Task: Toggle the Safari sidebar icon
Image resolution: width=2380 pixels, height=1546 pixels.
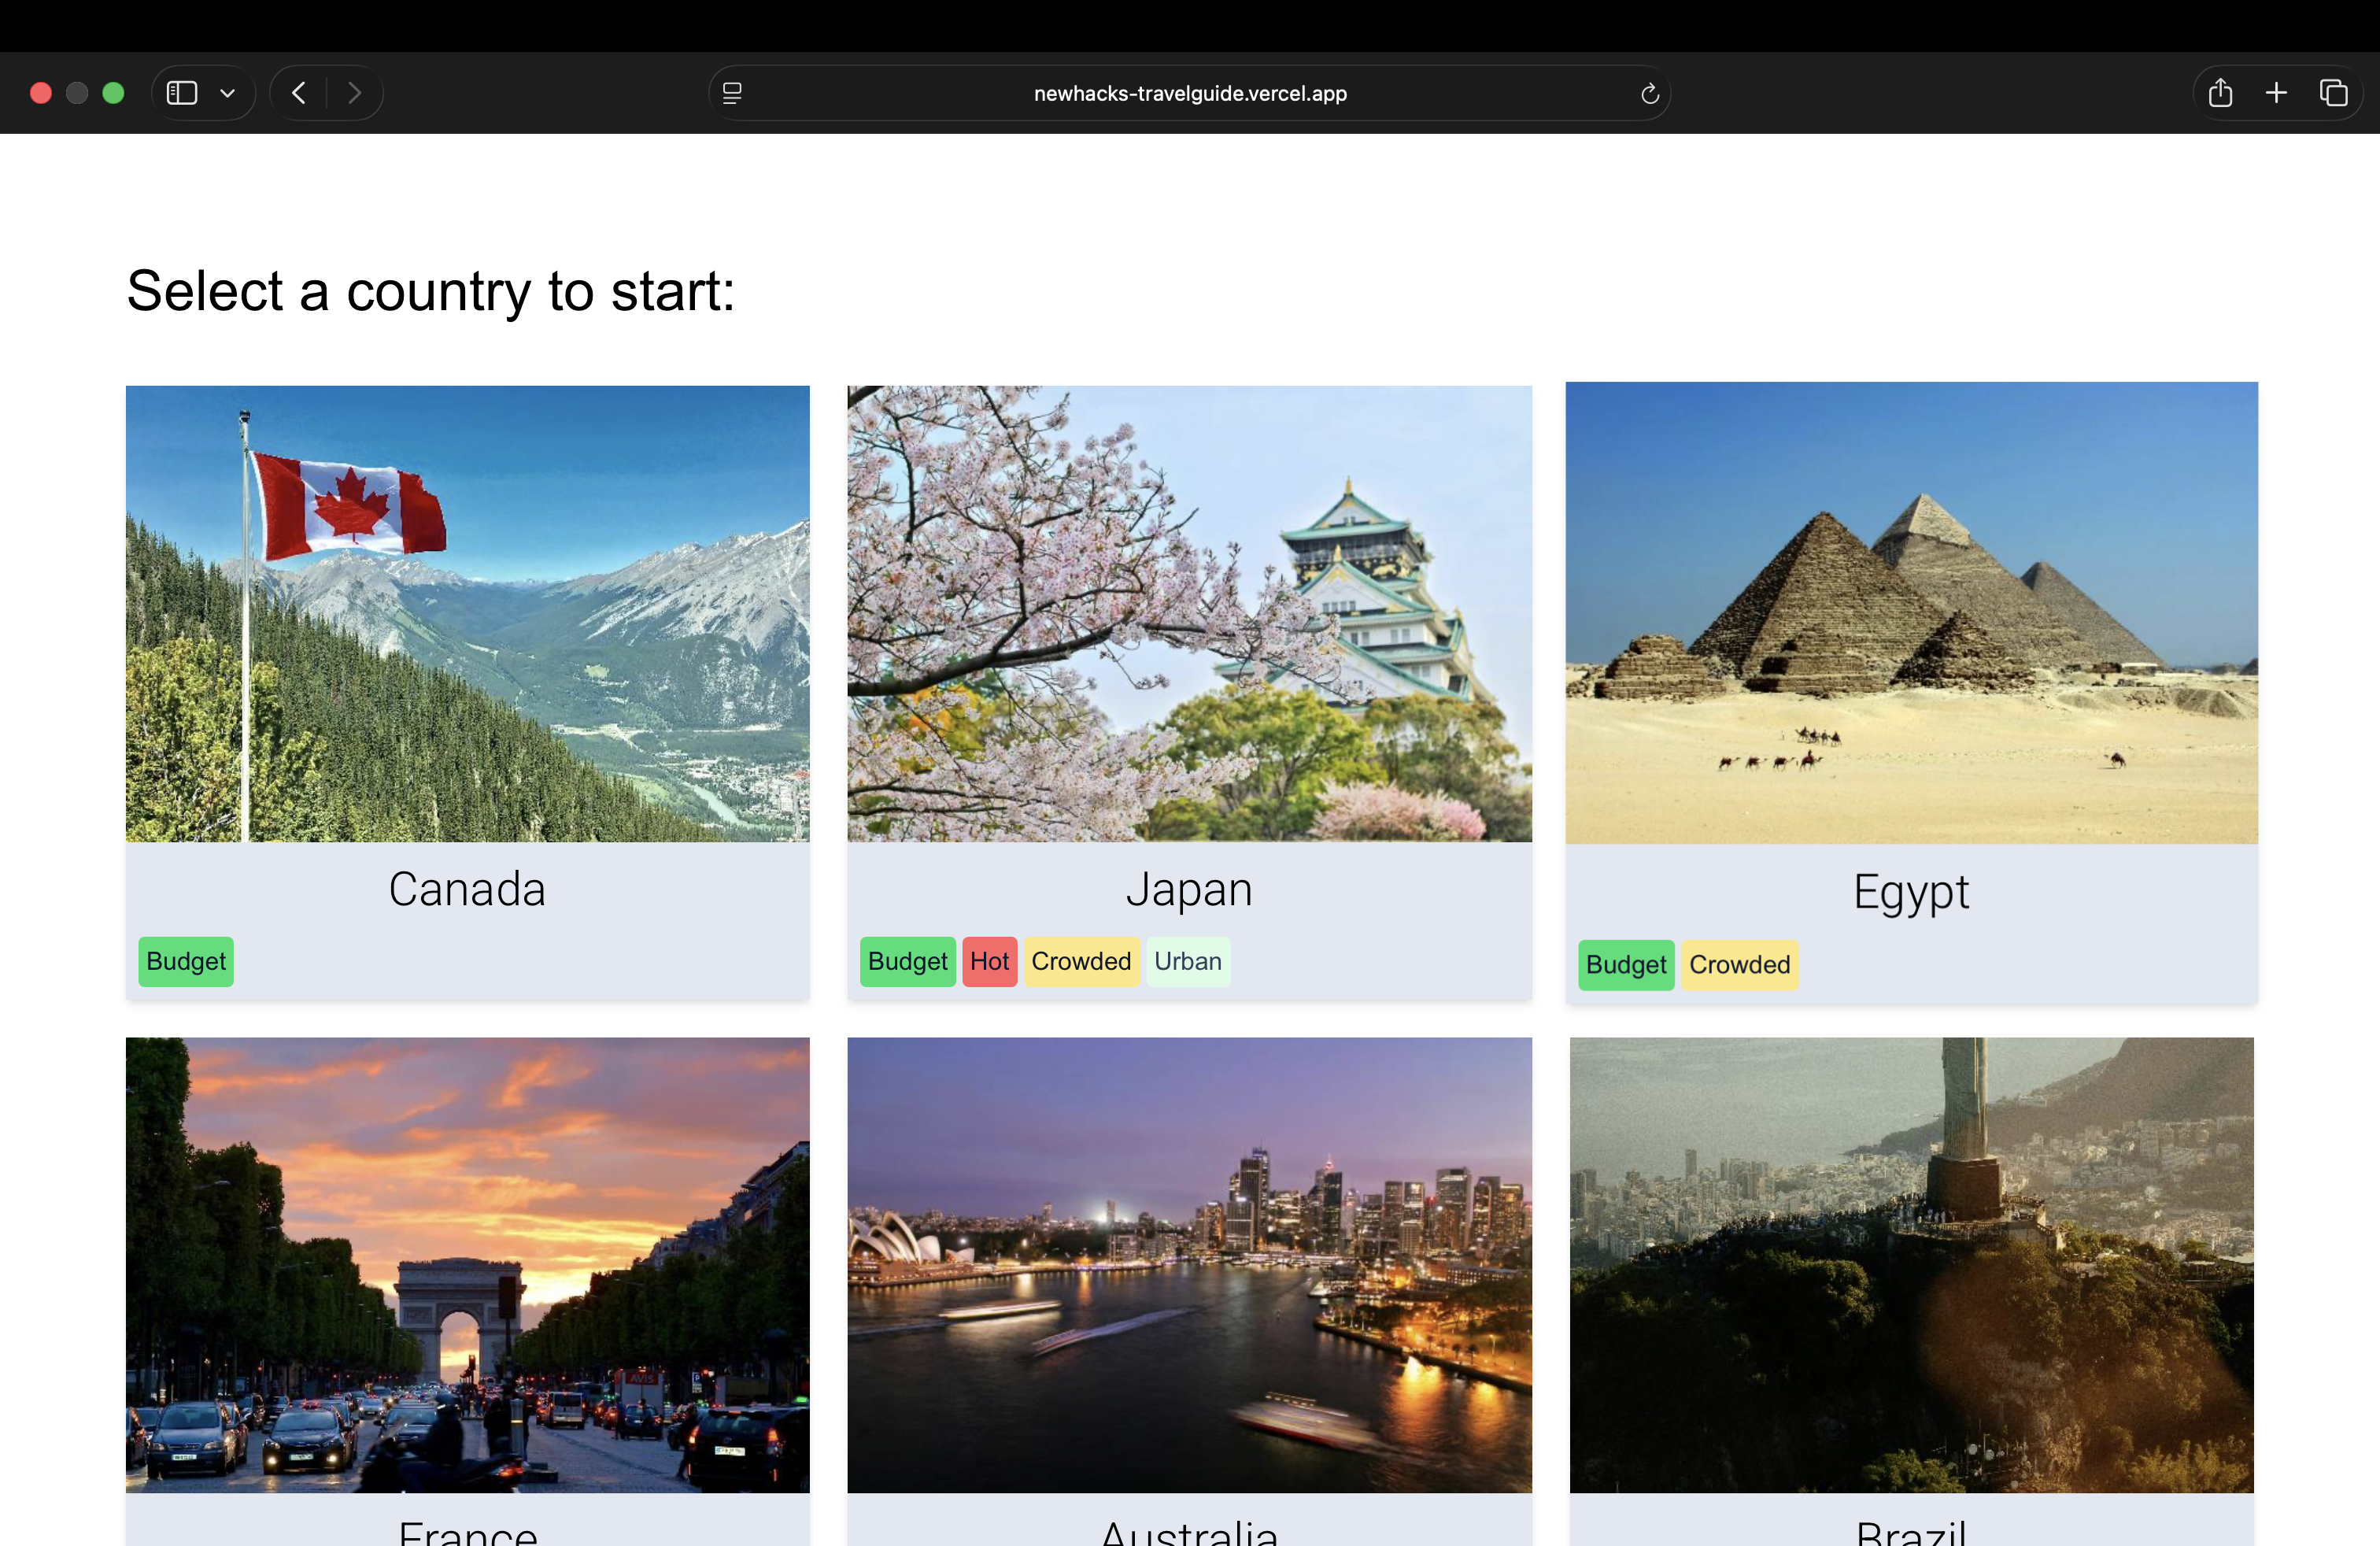Action: click(182, 93)
